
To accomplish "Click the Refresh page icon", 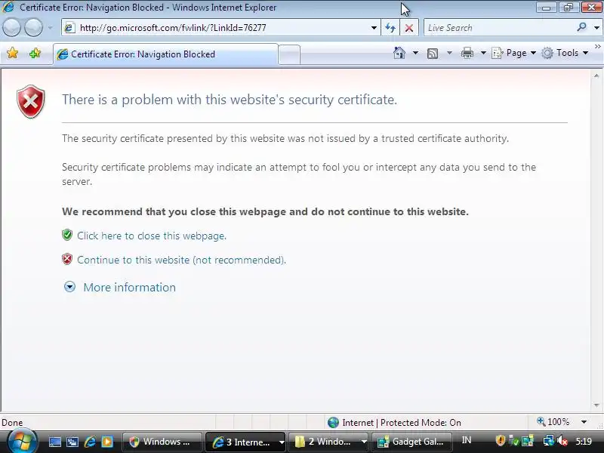I will [390, 28].
